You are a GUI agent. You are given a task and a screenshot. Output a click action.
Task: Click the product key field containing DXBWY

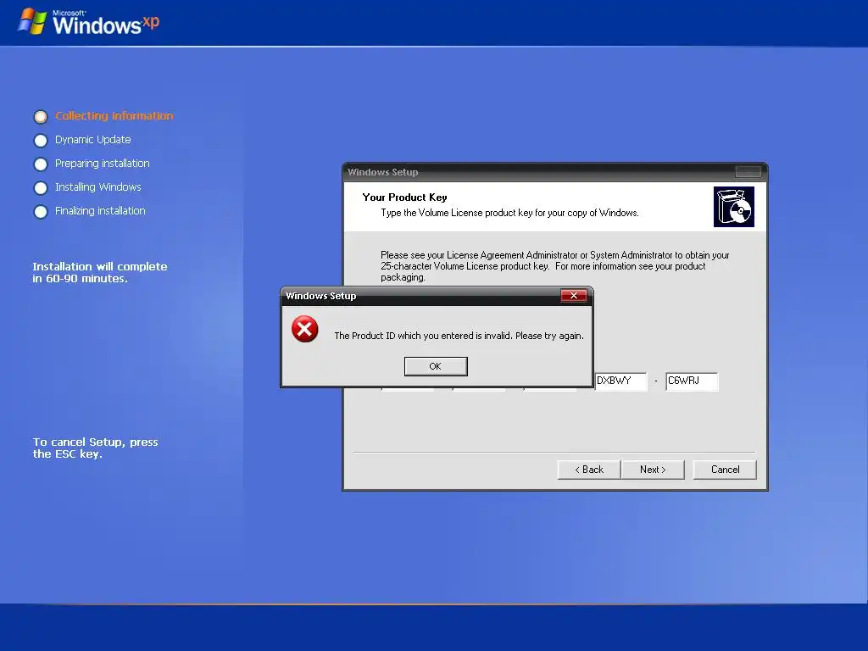tap(620, 381)
